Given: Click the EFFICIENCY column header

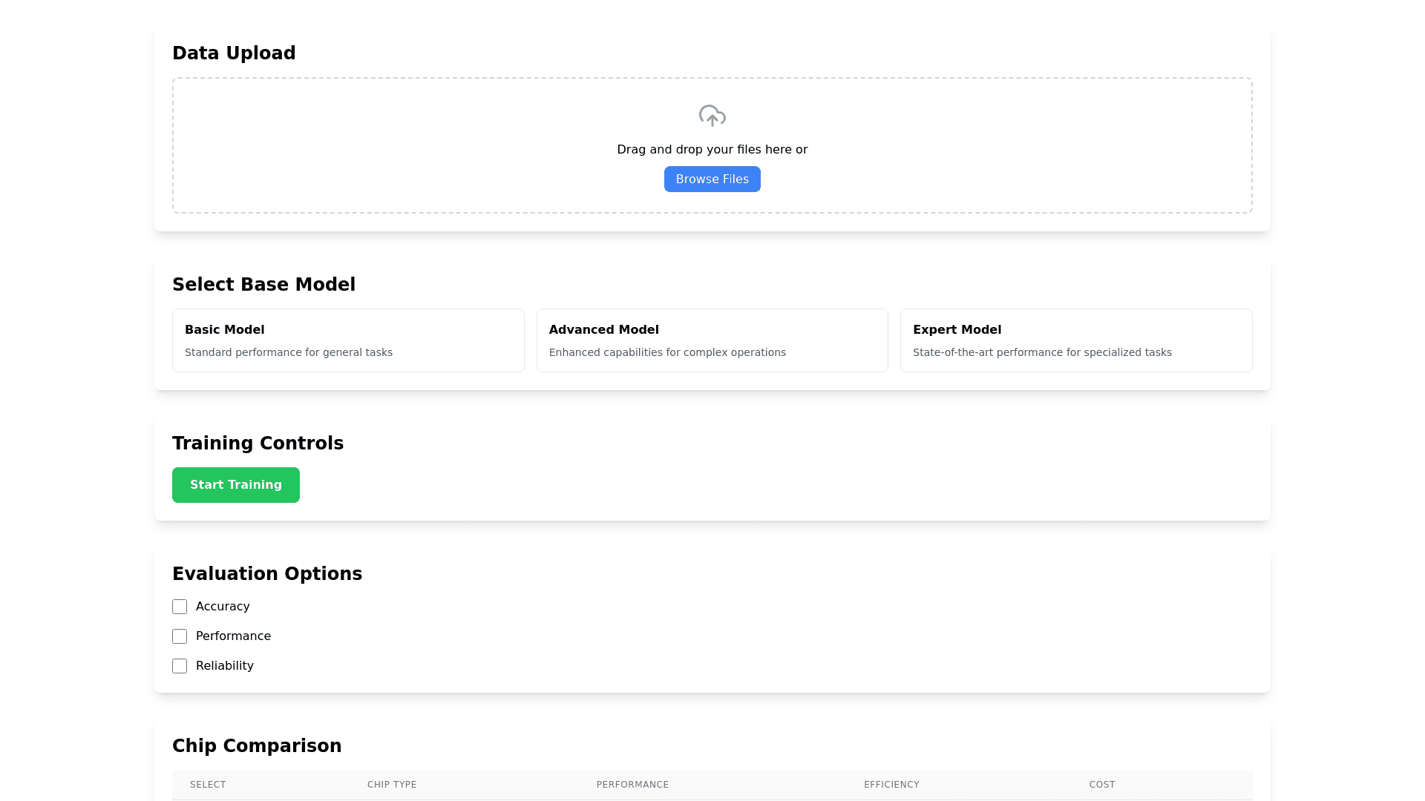Looking at the screenshot, I should tap(891, 784).
